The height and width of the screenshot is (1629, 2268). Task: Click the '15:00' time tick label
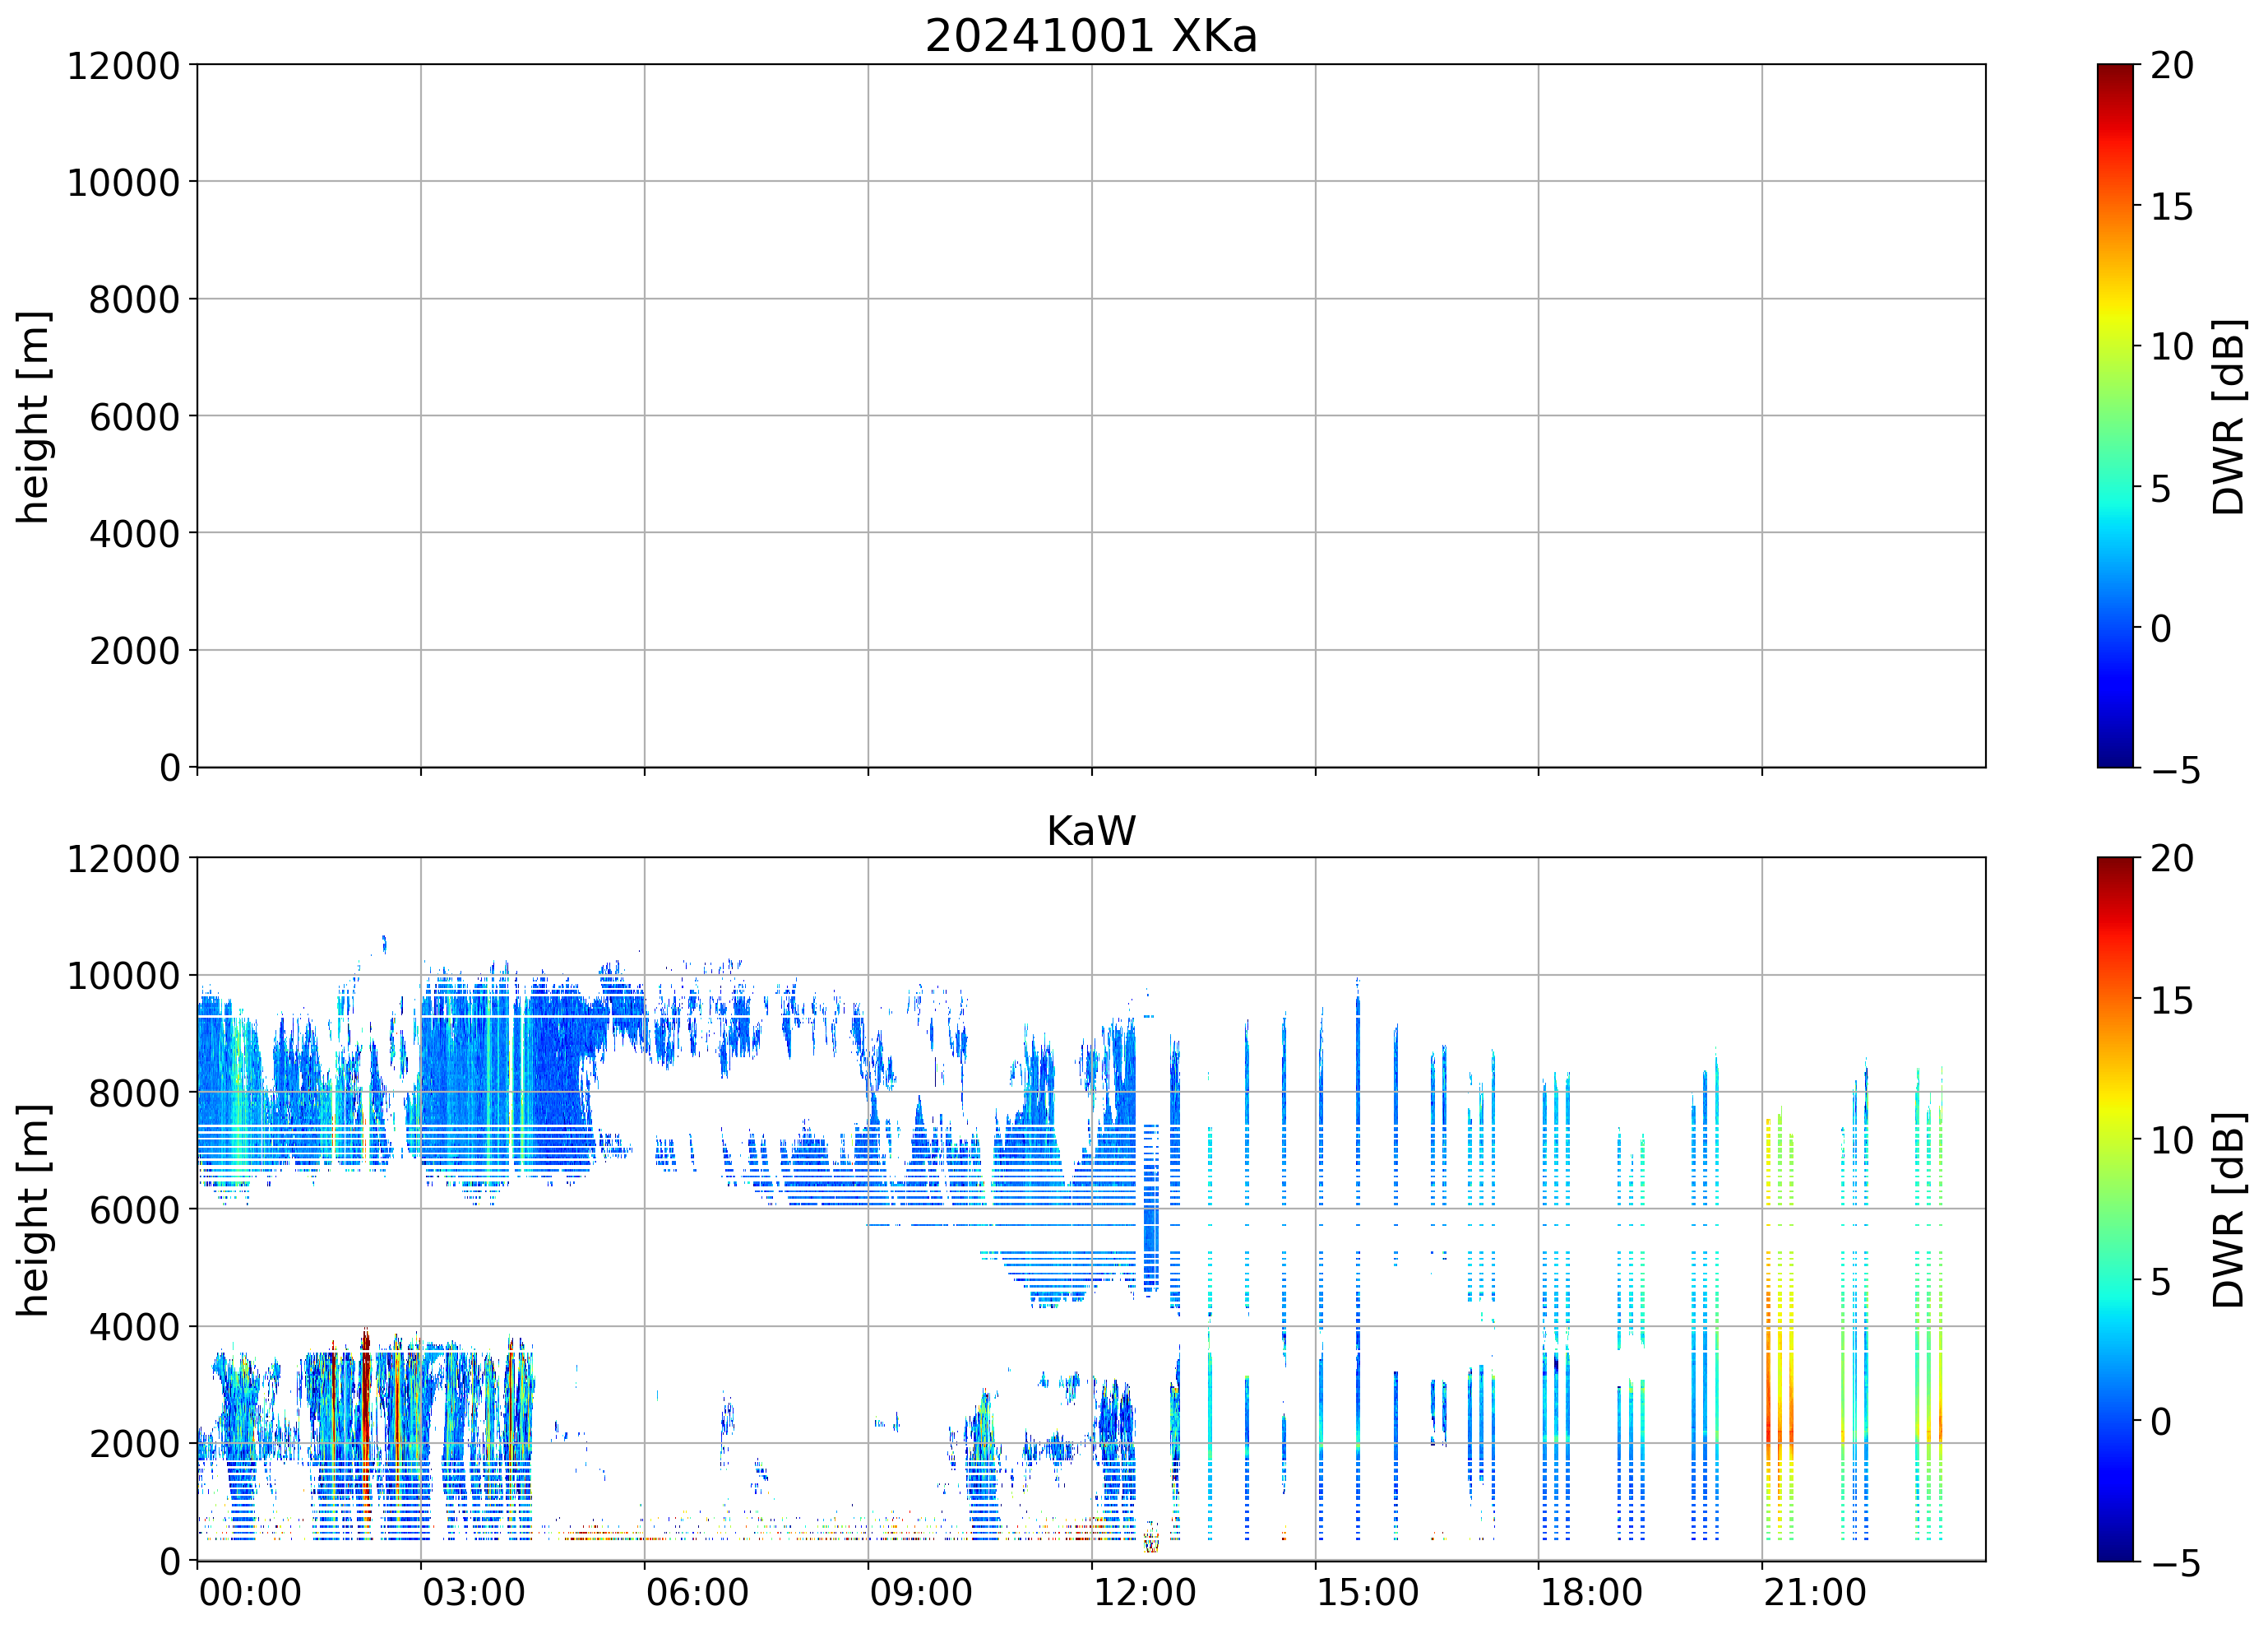1367,1593
